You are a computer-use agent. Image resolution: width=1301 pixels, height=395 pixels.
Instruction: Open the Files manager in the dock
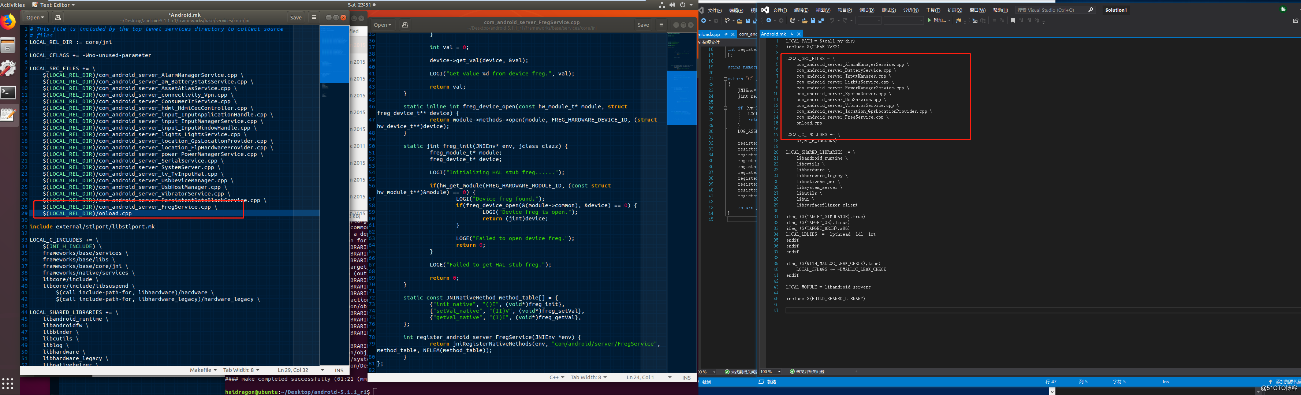tap(8, 45)
